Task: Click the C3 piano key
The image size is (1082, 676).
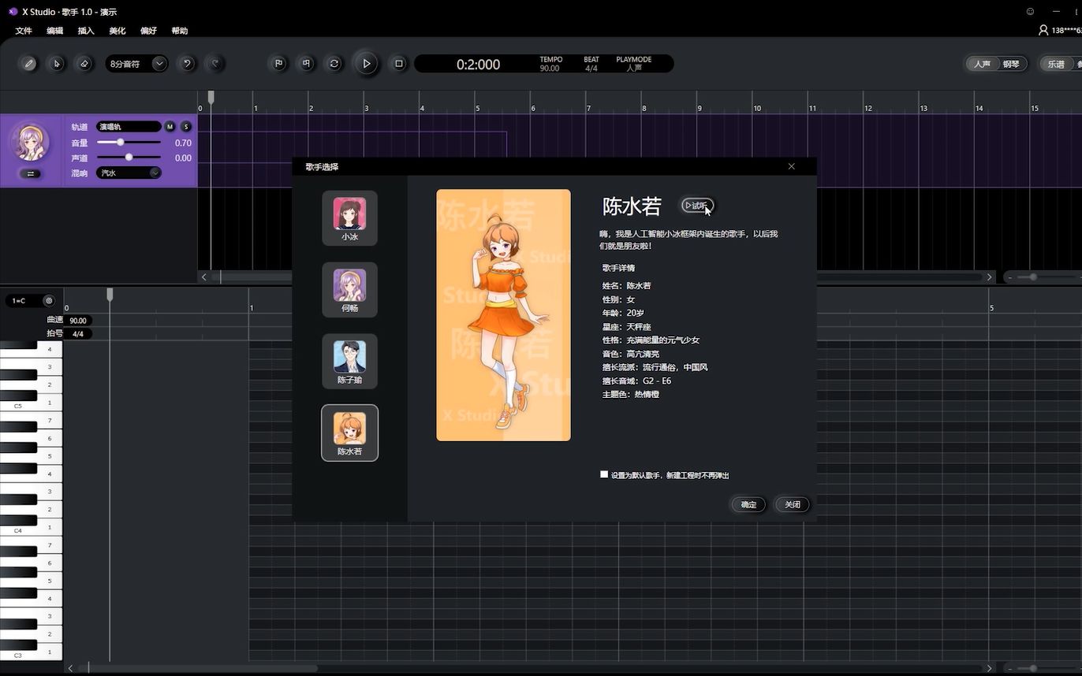Action: point(31,653)
